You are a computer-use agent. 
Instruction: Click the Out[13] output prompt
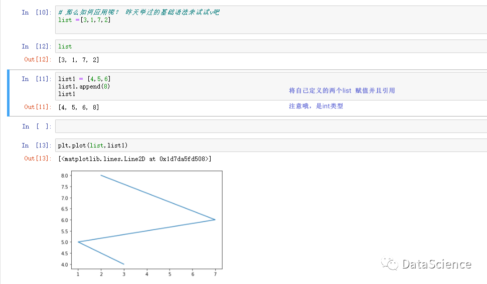[x=37, y=158]
